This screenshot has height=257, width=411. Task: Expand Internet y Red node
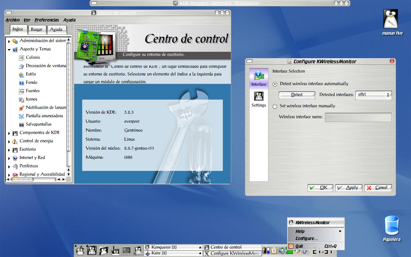tap(9, 158)
